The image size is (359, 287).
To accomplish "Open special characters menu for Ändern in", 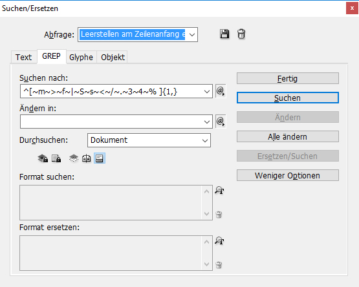I will coord(221,122).
